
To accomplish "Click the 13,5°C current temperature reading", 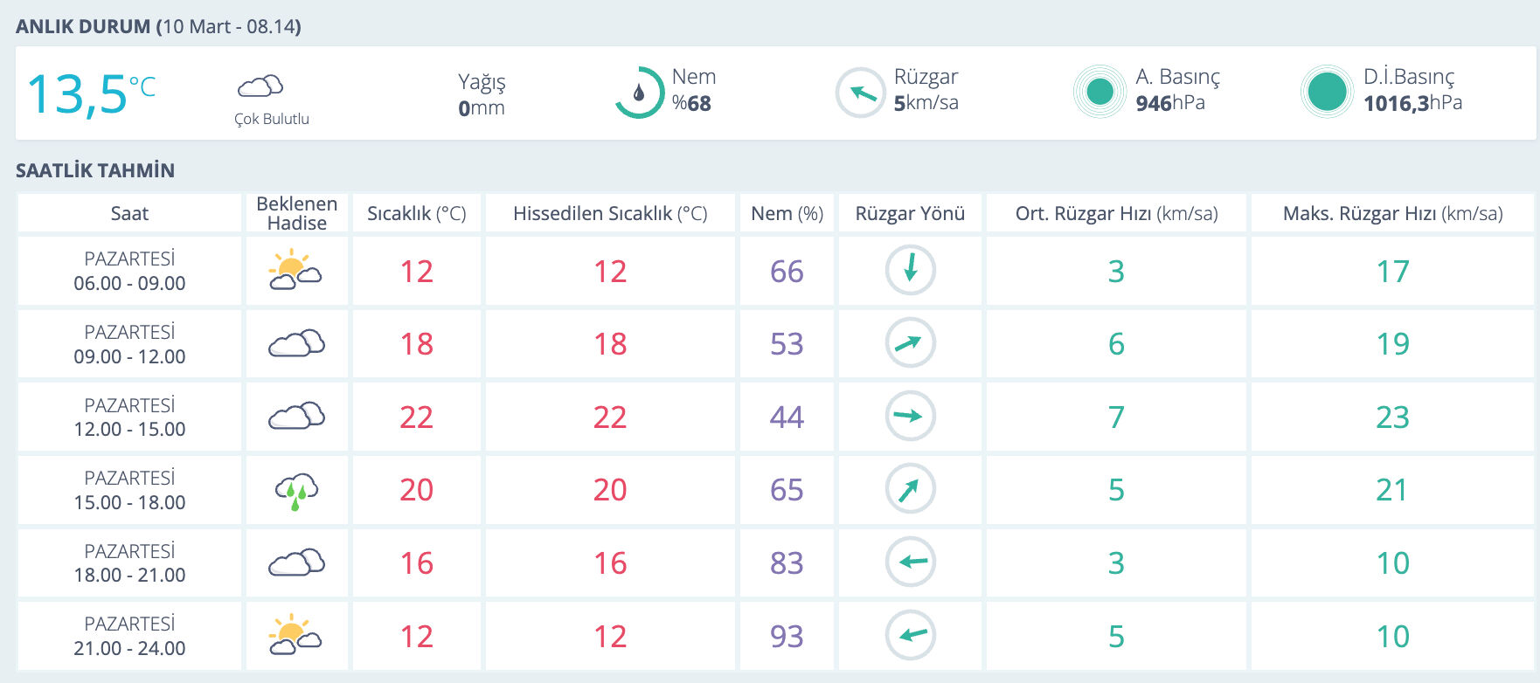I will [x=91, y=94].
